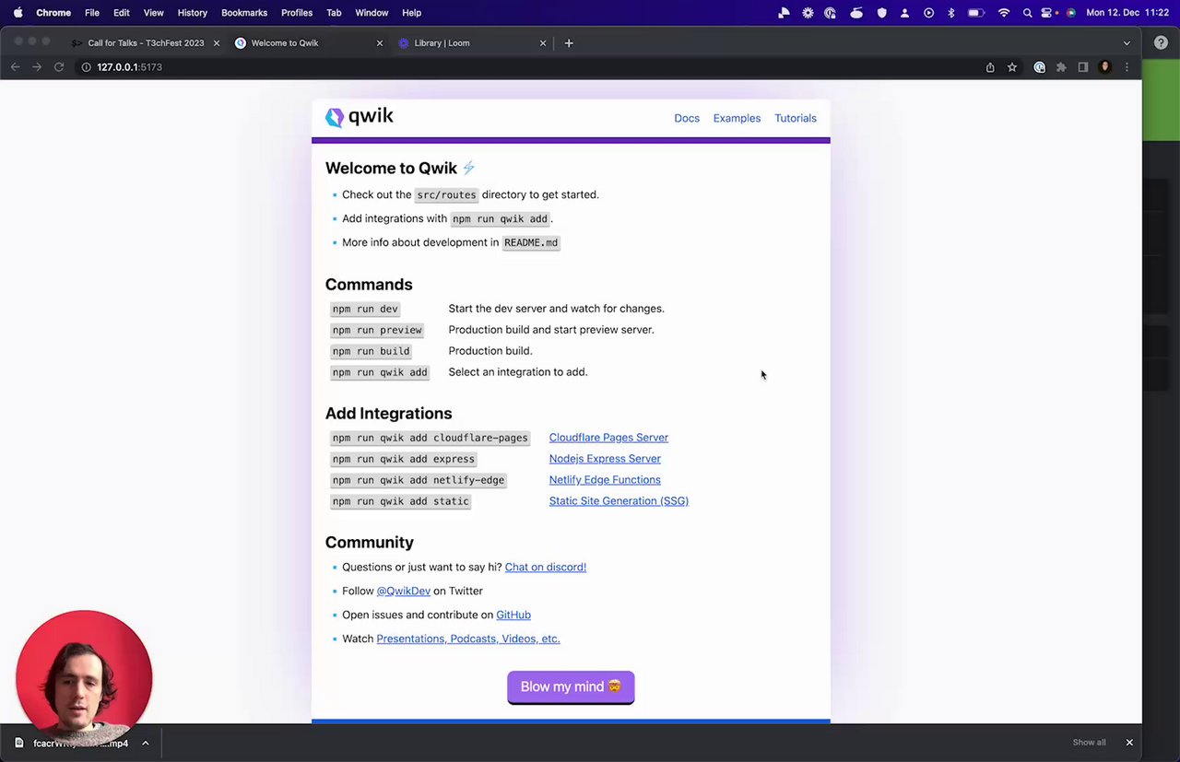Open the Apple menu
Screen dimensions: 1180x762
click(x=18, y=13)
